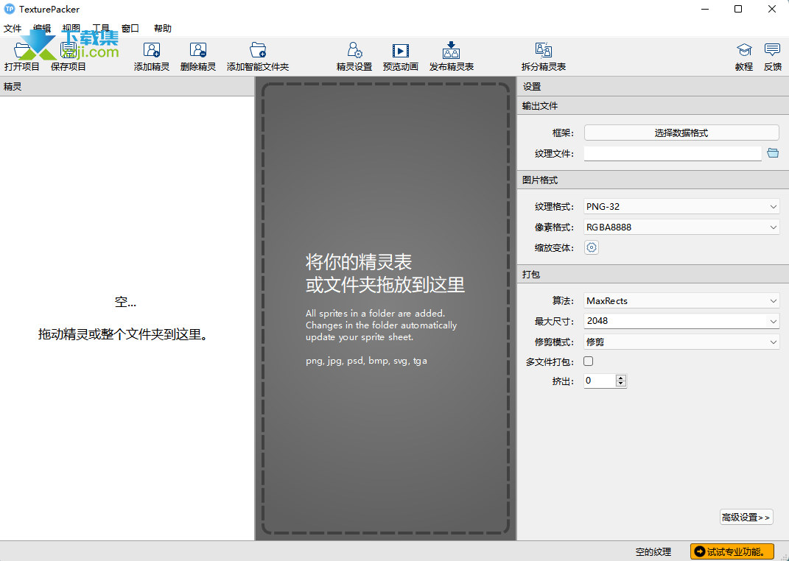Click the 选择数据格式 button
Image resolution: width=789 pixels, height=561 pixels.
click(x=681, y=133)
